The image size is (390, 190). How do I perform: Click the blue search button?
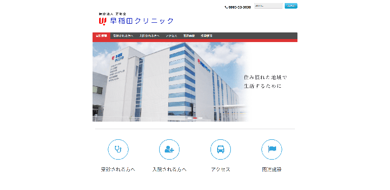pos(291,6)
